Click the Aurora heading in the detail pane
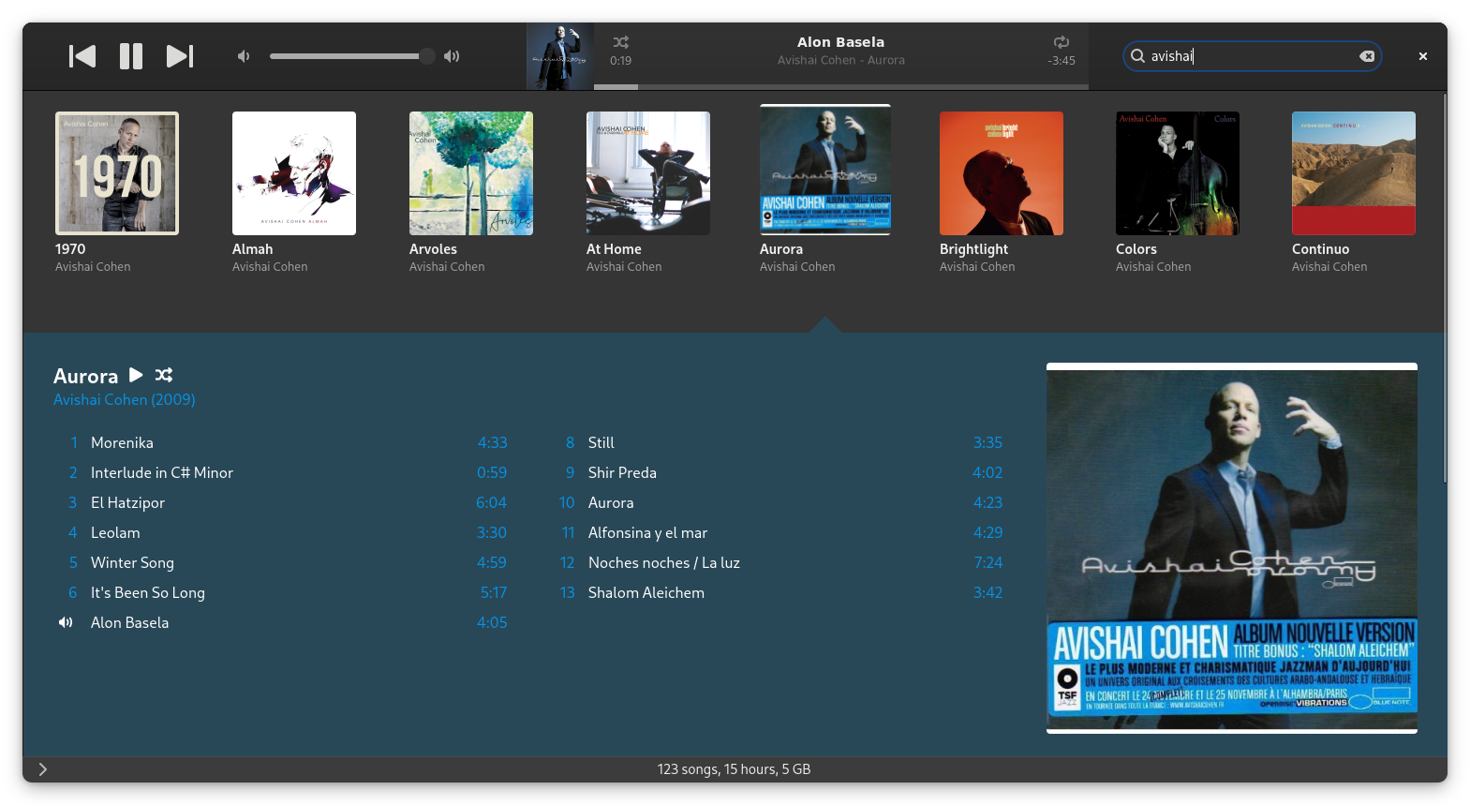 pyautogui.click(x=85, y=376)
